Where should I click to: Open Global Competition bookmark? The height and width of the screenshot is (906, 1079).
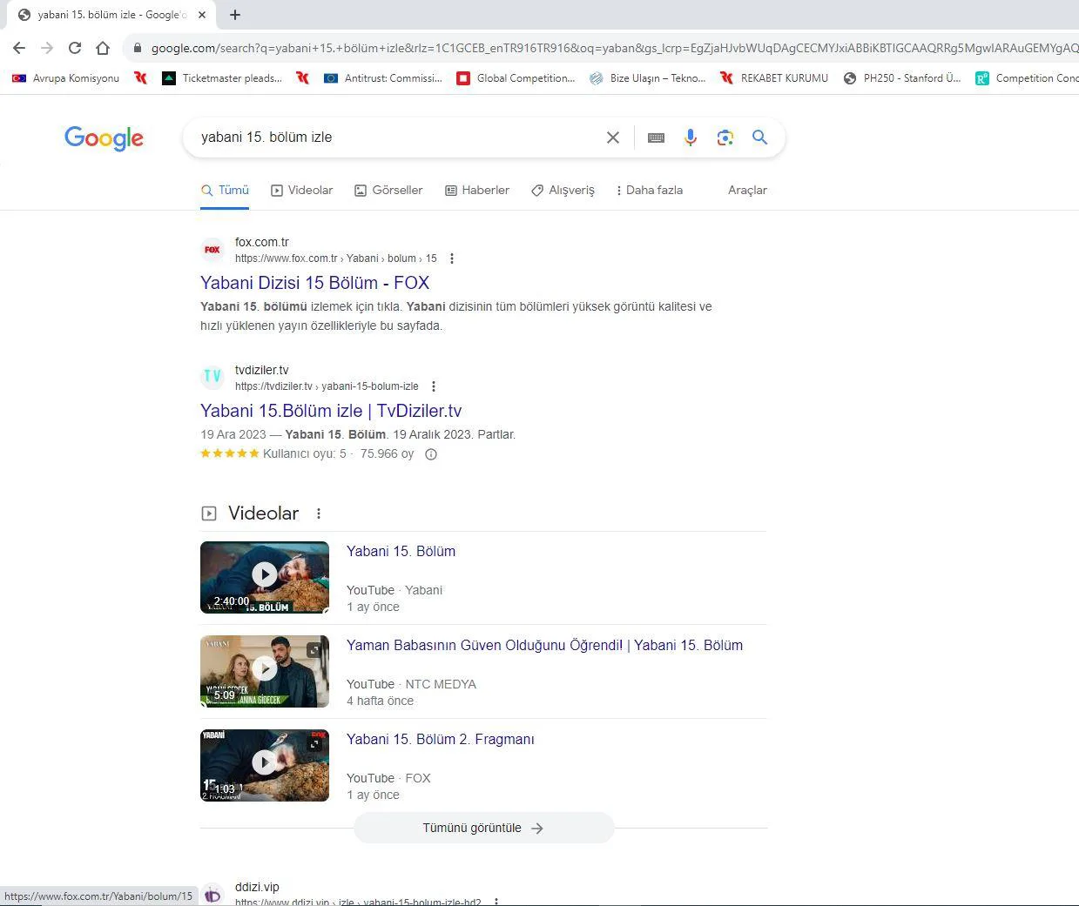click(516, 78)
